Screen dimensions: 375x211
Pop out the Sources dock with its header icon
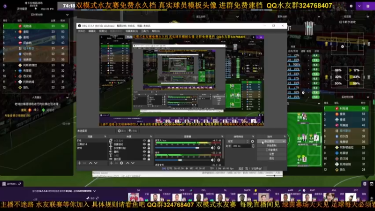click(151, 136)
